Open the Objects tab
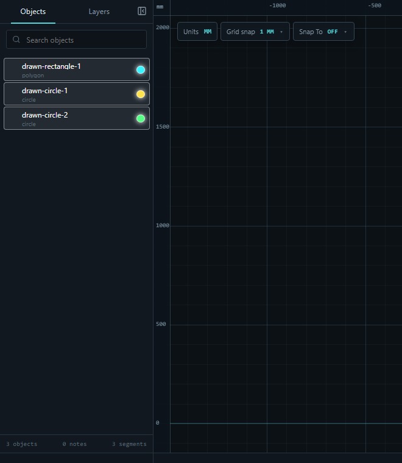The image size is (402, 463). click(x=33, y=12)
